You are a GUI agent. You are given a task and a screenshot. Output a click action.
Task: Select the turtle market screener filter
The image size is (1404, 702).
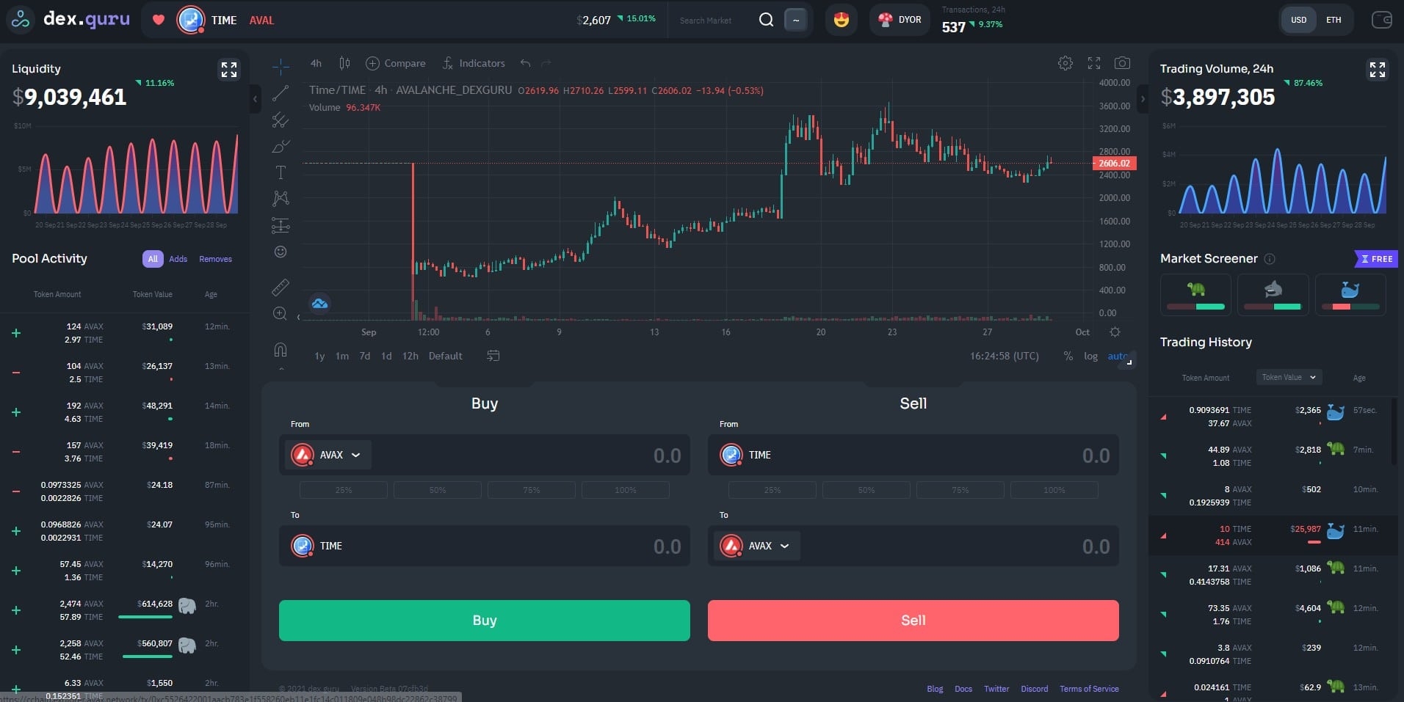1195,294
